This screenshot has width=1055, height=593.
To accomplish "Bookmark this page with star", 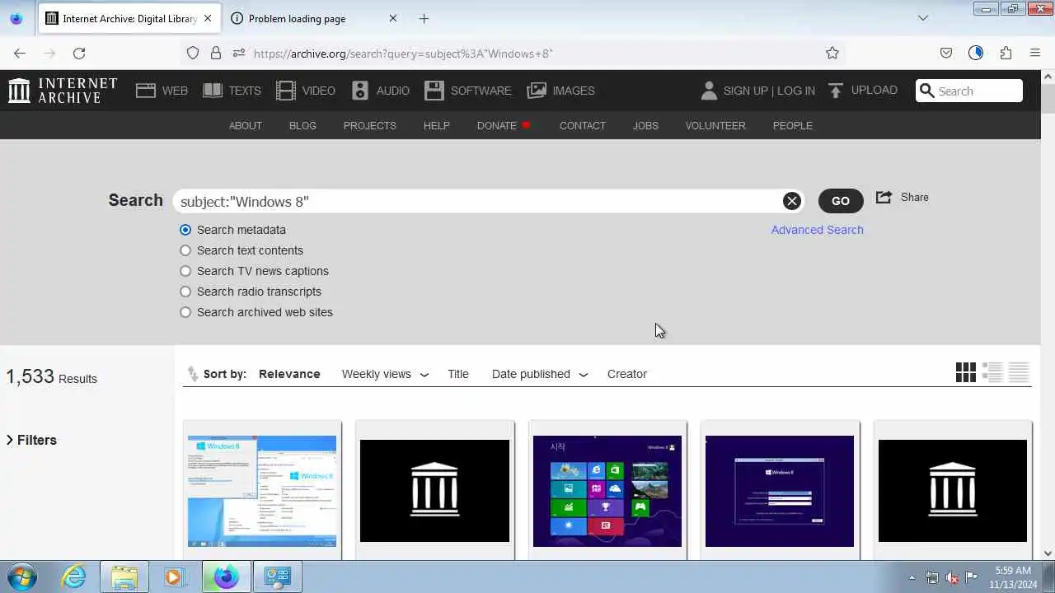I will click(832, 53).
